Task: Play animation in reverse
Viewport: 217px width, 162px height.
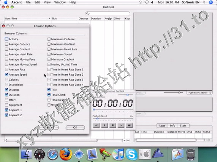Action: (105, 125)
